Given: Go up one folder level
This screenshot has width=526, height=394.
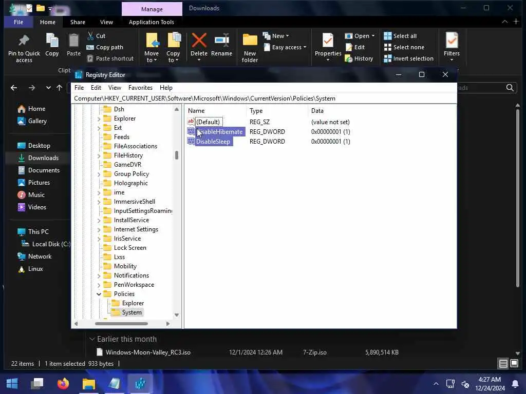Looking at the screenshot, I should pyautogui.click(x=60, y=88).
